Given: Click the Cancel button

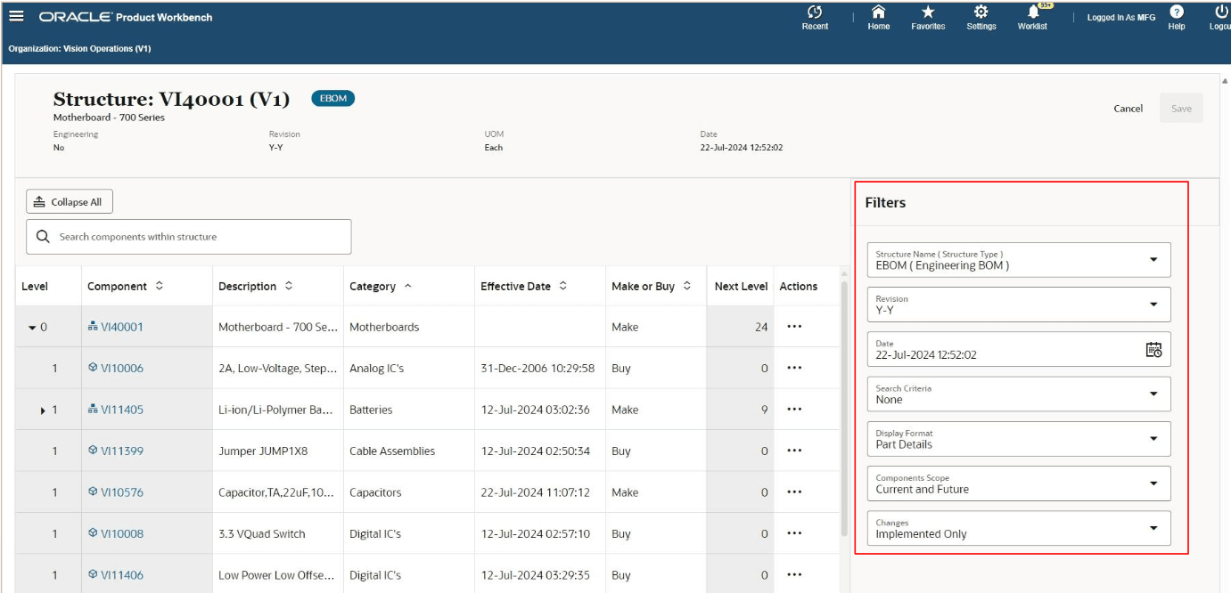Looking at the screenshot, I should click(1128, 109).
